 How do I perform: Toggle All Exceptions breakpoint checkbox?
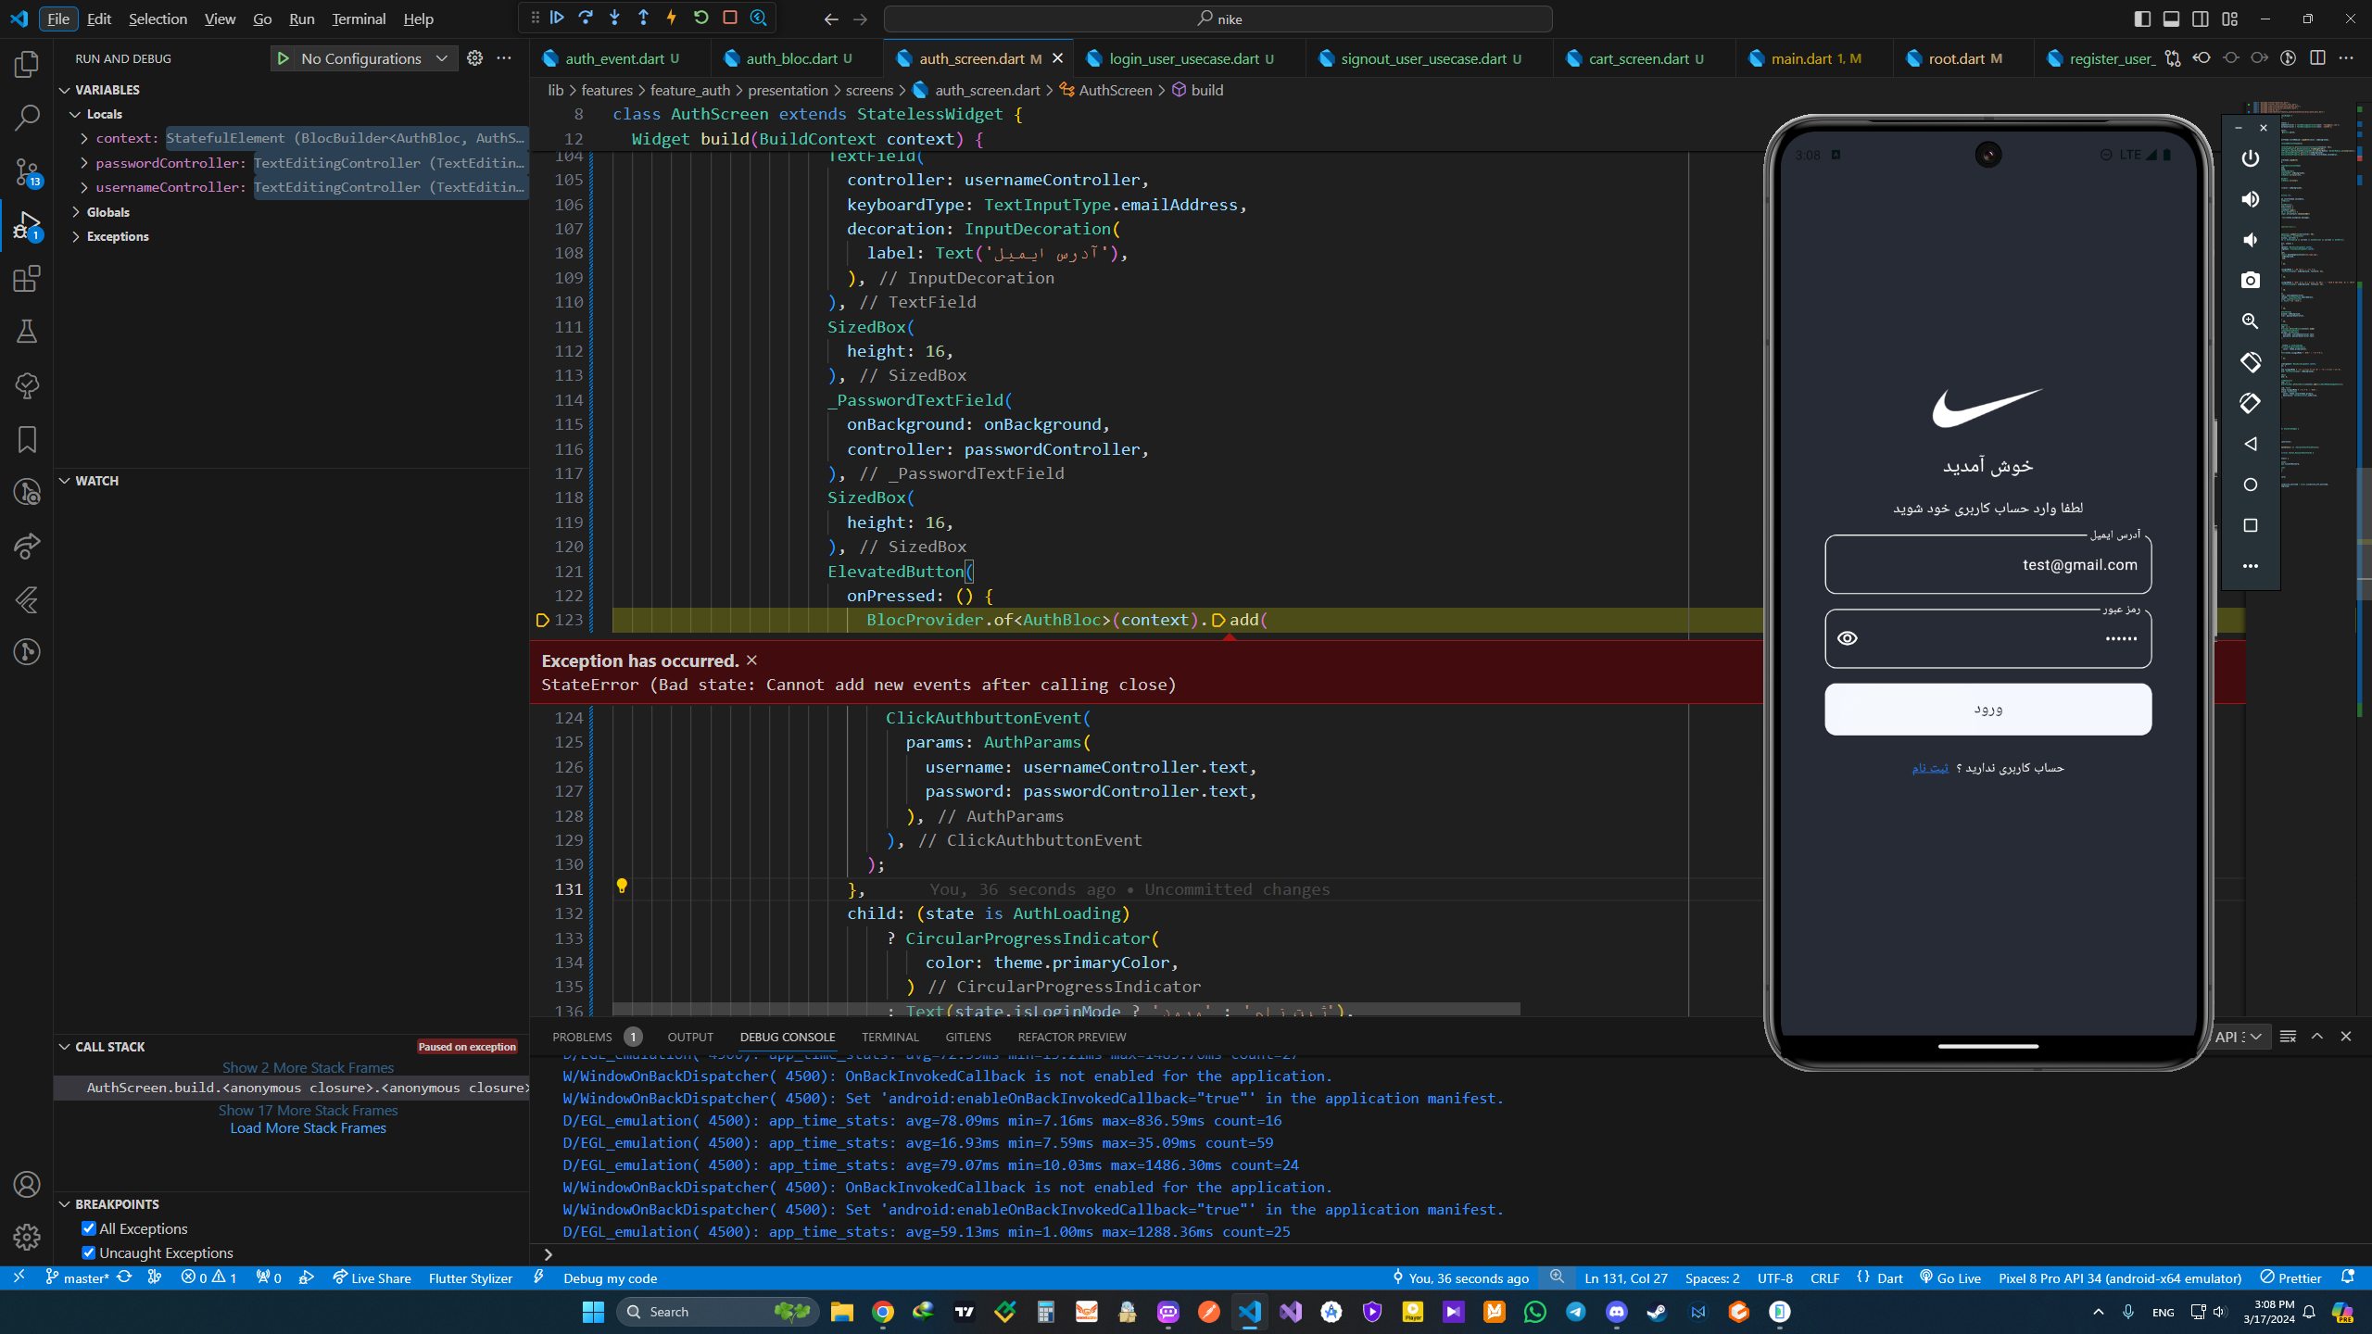point(89,1228)
